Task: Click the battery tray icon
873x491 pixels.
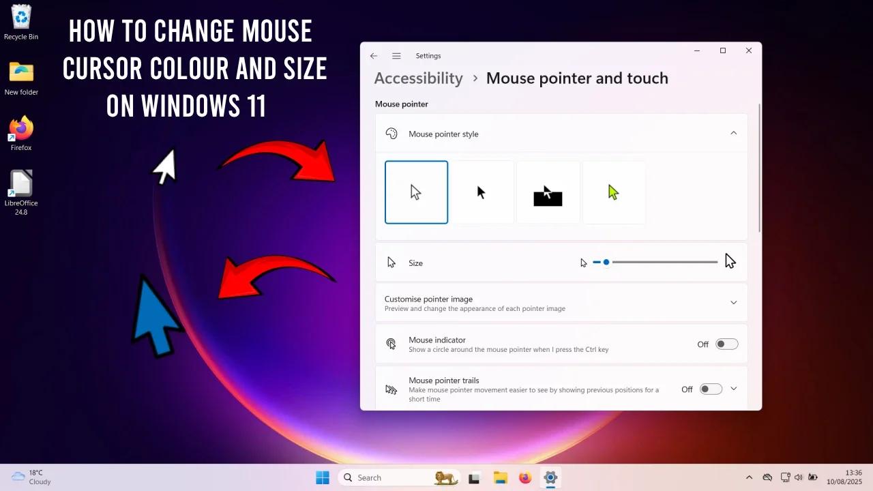Action: coord(812,477)
